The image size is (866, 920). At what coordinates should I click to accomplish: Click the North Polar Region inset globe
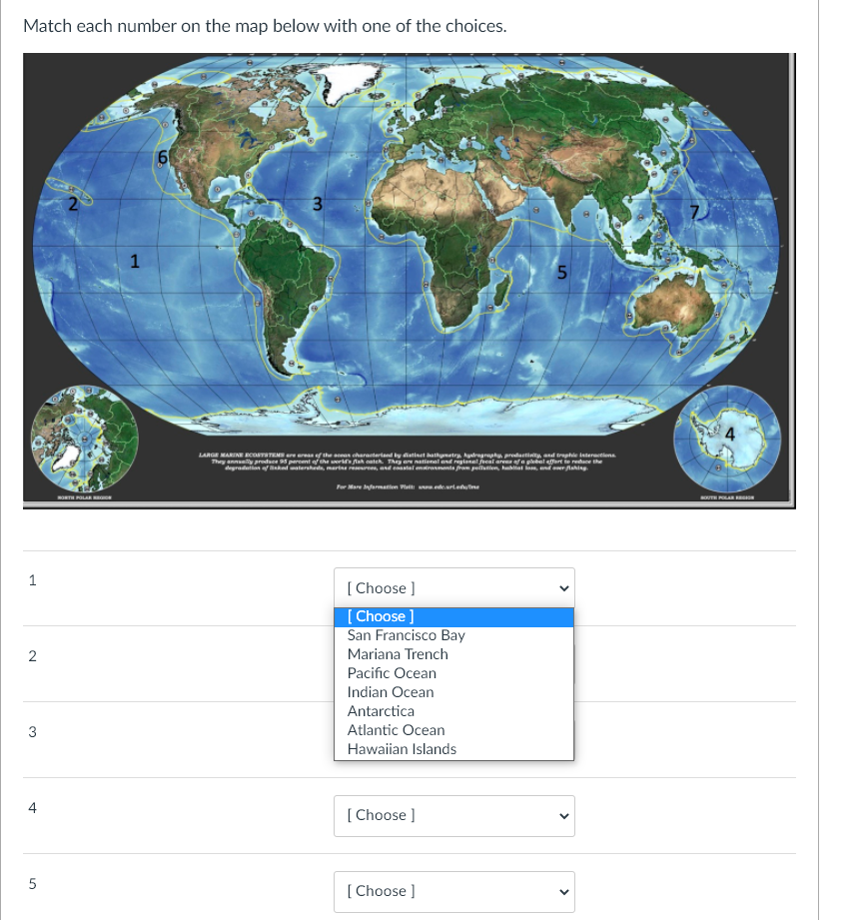tap(85, 440)
